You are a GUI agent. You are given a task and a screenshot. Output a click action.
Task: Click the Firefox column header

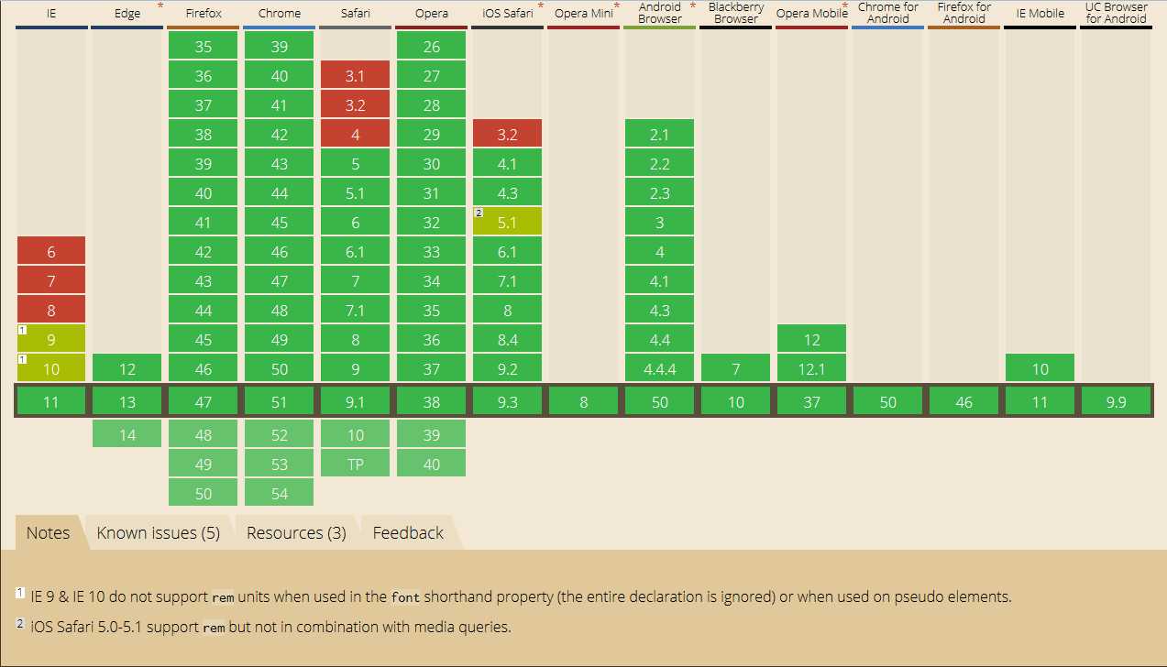click(204, 14)
